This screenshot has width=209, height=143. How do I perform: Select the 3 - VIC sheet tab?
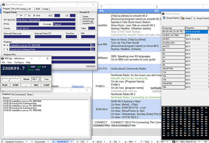tap(81, 141)
